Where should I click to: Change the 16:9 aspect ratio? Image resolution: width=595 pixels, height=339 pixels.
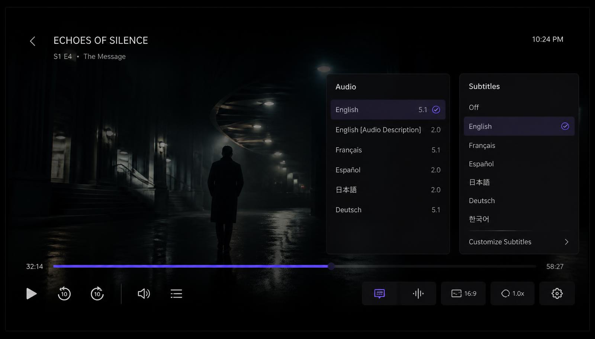(x=463, y=294)
